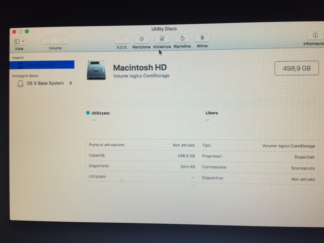The image size is (324, 243).
Task: Click the Inizializza erase icon
Action: (162, 38)
